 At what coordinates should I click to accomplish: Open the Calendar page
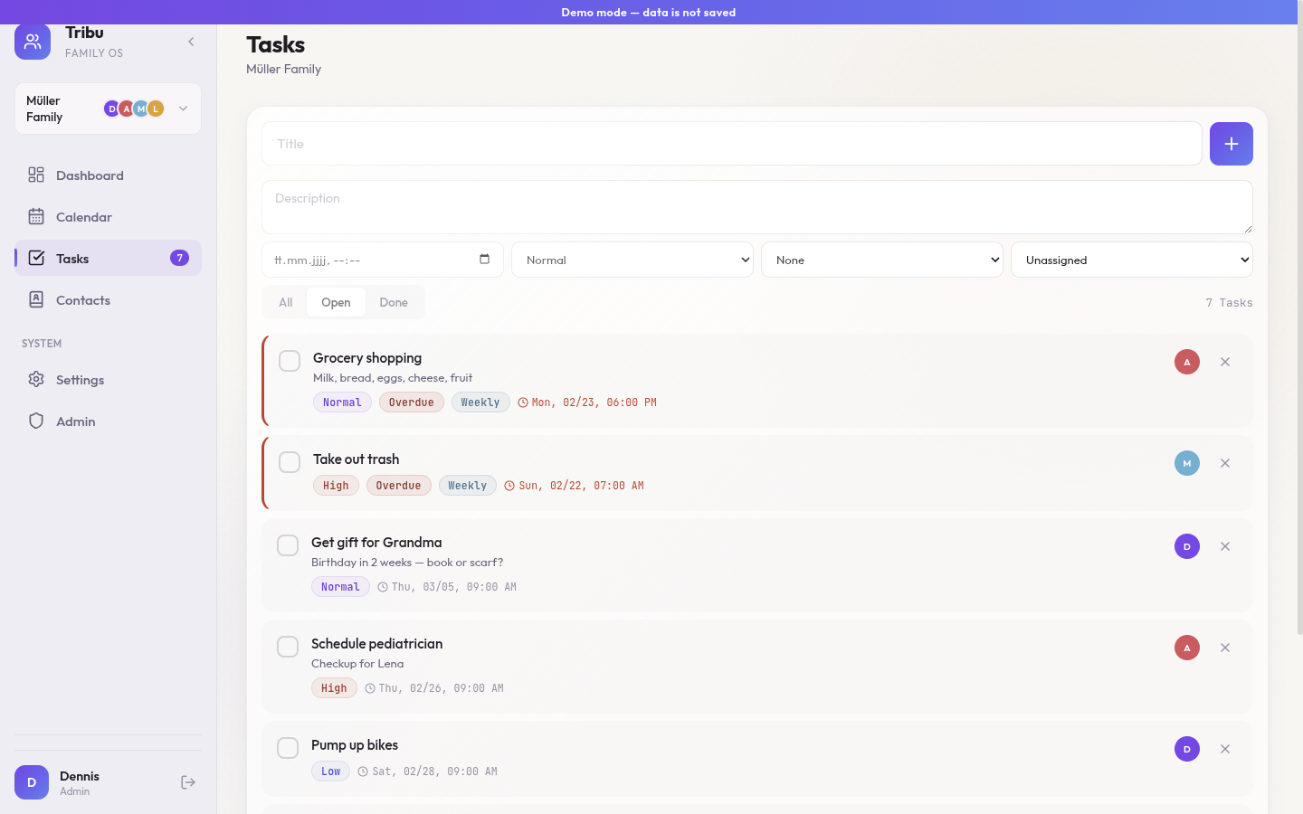[x=108, y=217]
